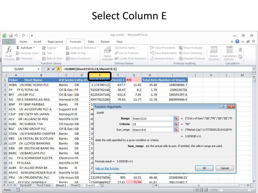Image resolution: width=258 pixels, height=193 pixels.
Task: Switch to the Review tab
Action: (105, 42)
